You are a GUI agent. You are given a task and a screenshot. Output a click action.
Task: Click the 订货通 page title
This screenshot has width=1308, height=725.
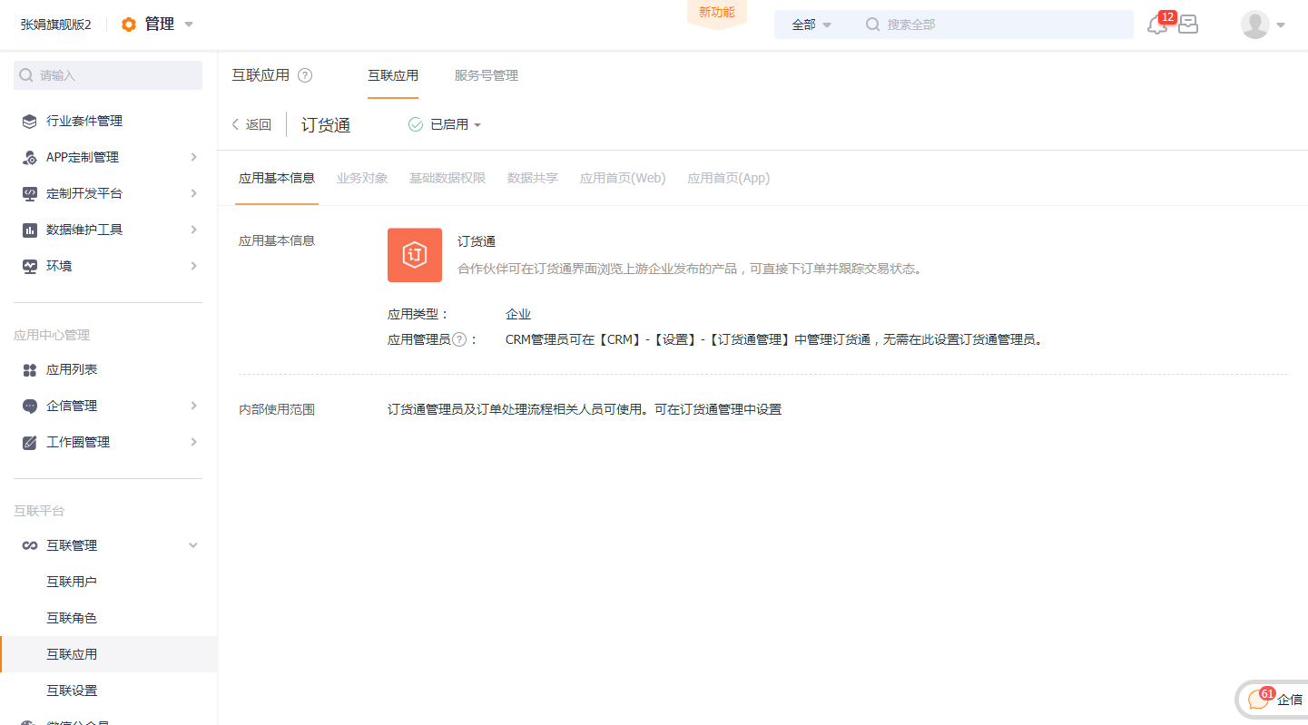coord(326,125)
